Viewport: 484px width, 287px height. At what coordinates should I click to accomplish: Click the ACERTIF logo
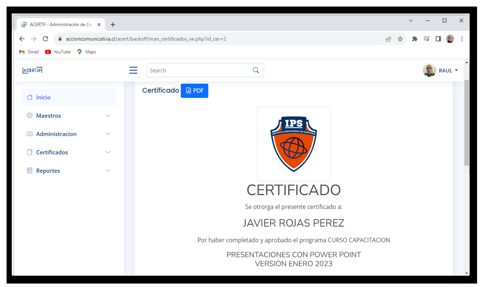click(32, 69)
